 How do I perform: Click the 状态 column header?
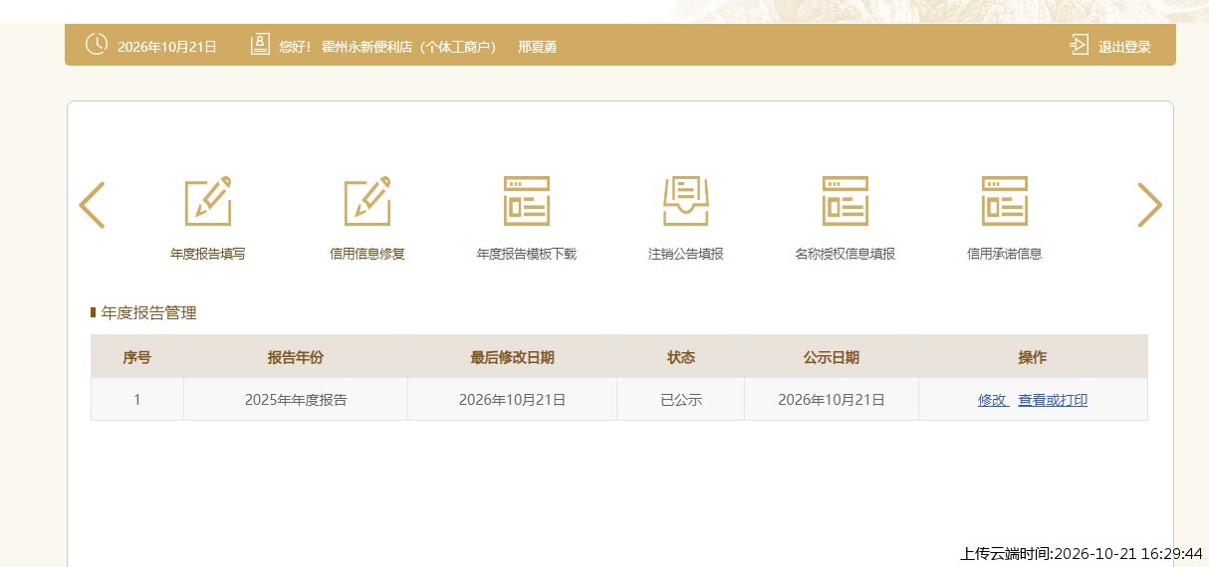click(681, 357)
